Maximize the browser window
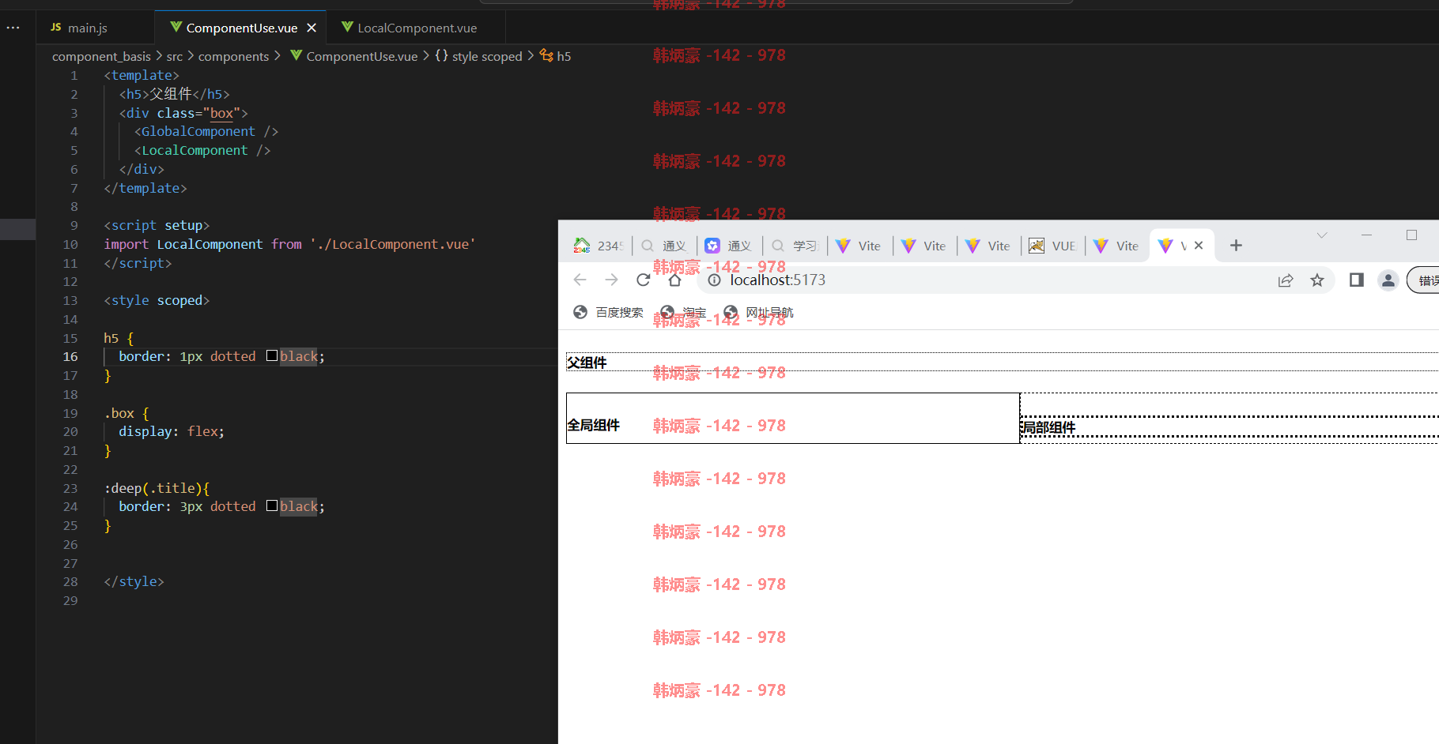Image resolution: width=1439 pixels, height=744 pixels. point(1411,235)
